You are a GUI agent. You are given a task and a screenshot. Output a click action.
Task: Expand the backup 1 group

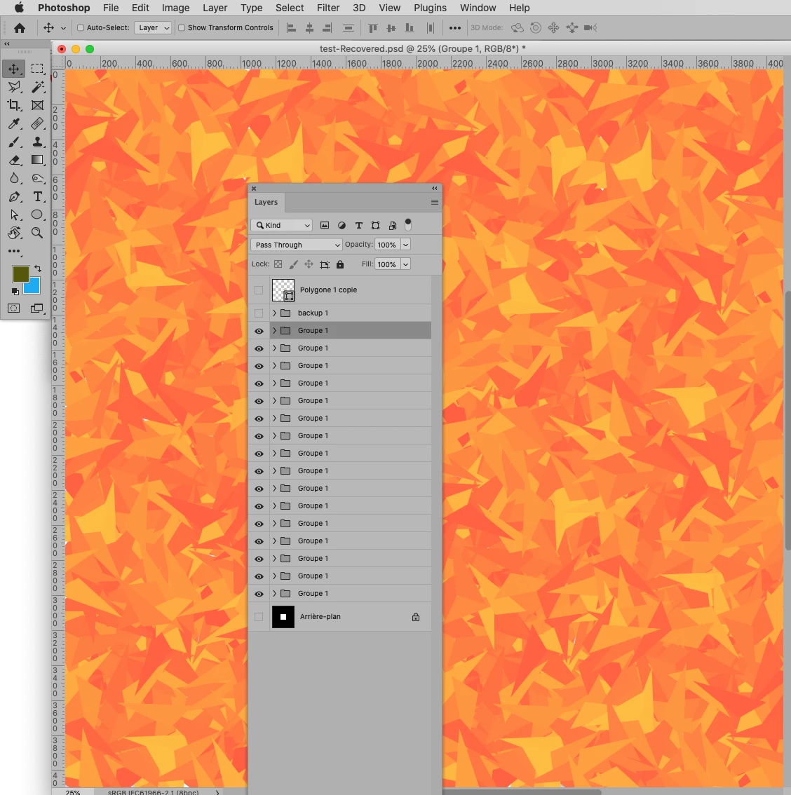tap(274, 313)
